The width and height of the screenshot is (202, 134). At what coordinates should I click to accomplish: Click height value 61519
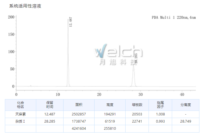tap(110, 121)
